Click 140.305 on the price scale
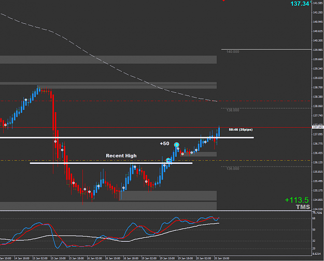Screen dimensions: 324x261 (318, 40)
